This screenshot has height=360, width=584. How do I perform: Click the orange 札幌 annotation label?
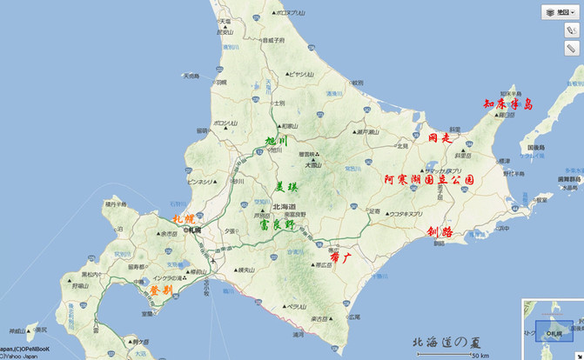coord(184,218)
